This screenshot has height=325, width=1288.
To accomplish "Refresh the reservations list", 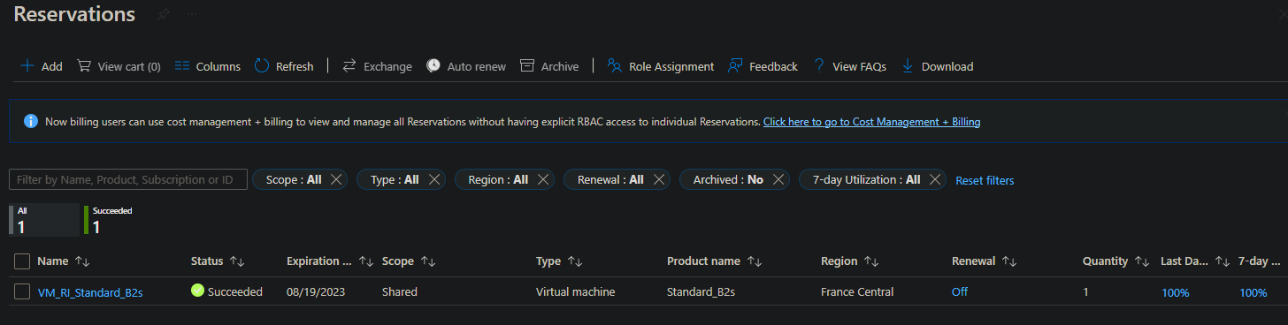I will (x=262, y=66).
